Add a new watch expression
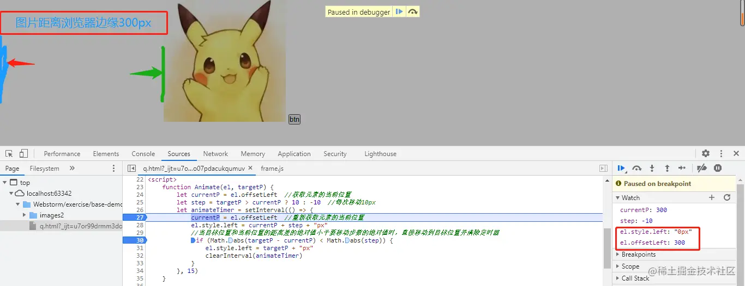Screen dimensions: 745x286 tap(712, 197)
